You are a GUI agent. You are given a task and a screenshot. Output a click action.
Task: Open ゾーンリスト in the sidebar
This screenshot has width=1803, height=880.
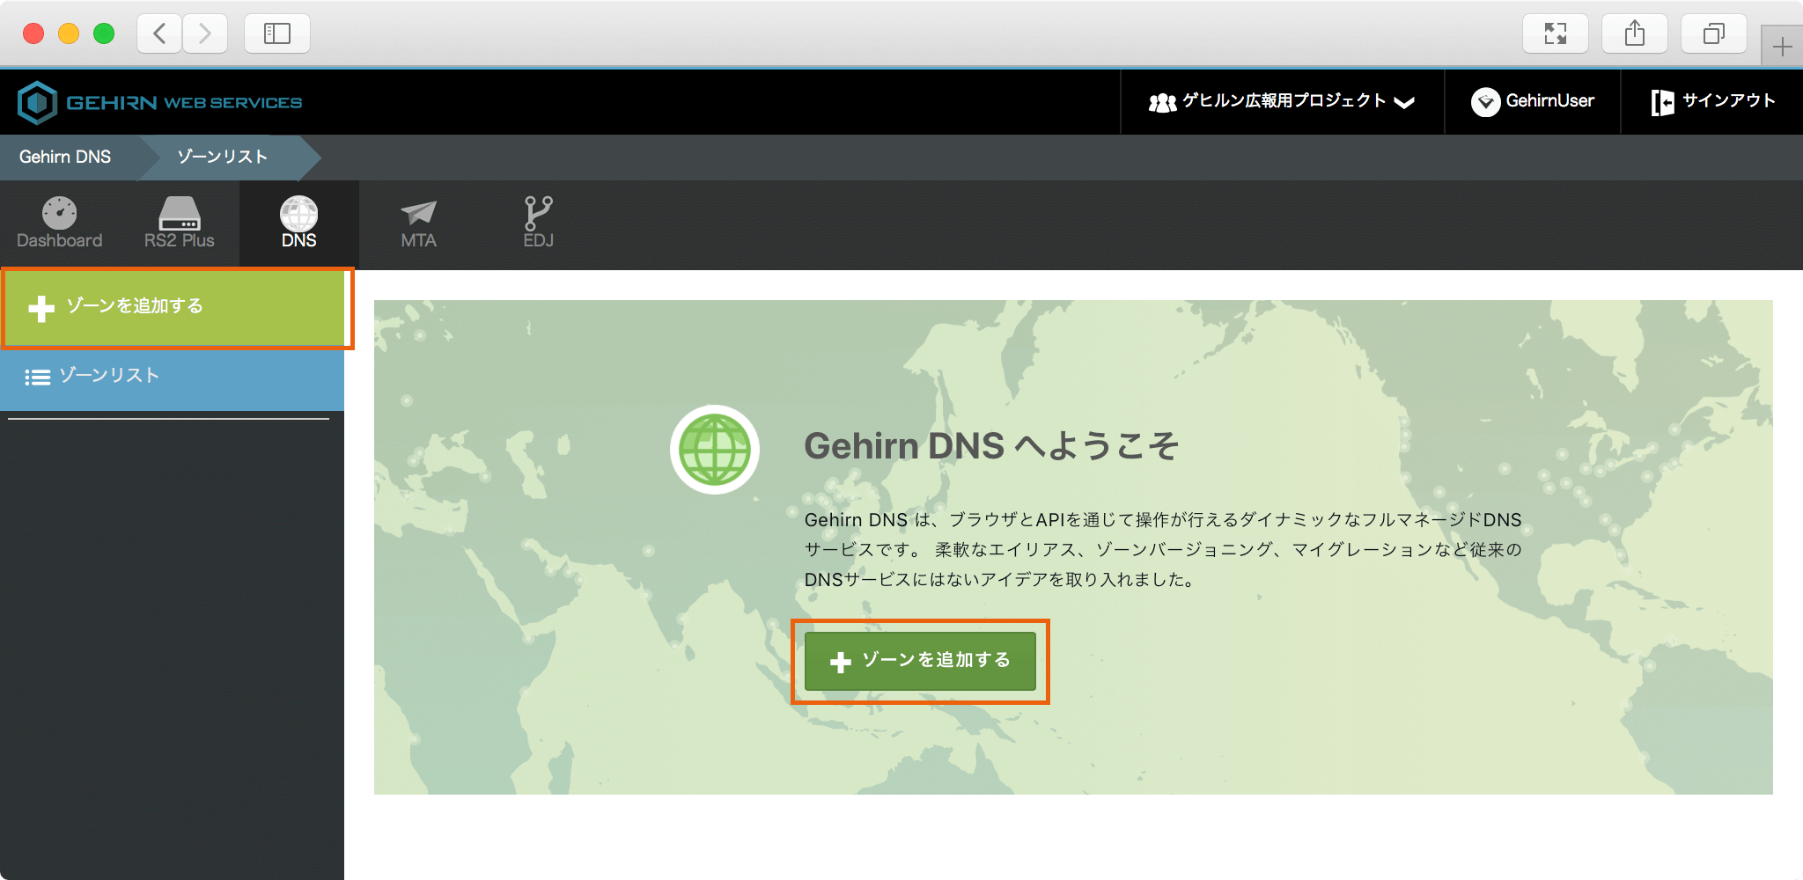(172, 377)
